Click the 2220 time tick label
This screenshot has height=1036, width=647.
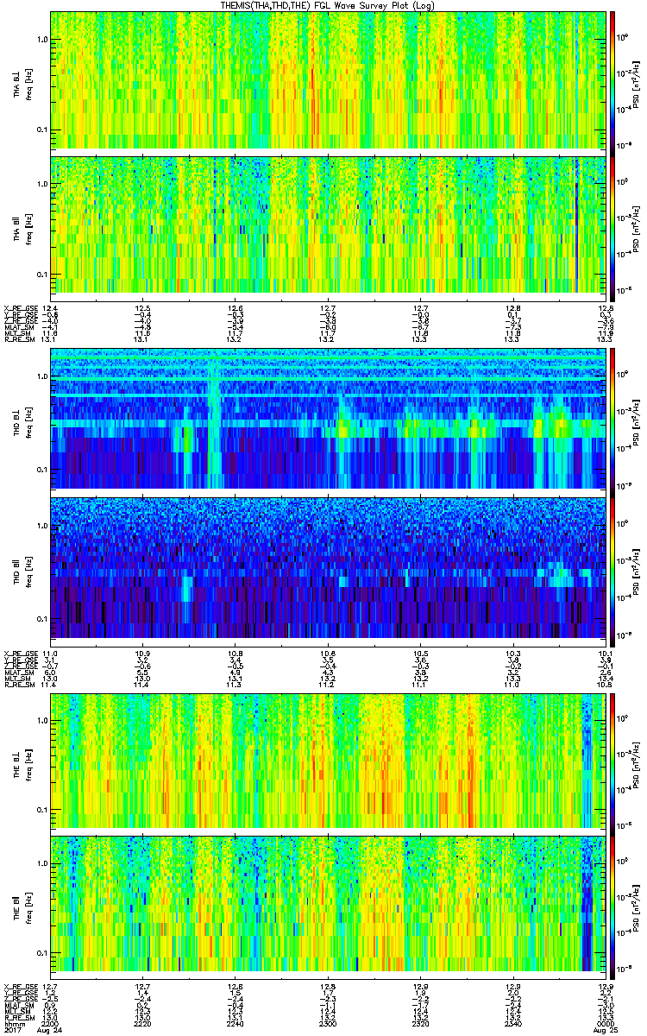click(142, 1023)
